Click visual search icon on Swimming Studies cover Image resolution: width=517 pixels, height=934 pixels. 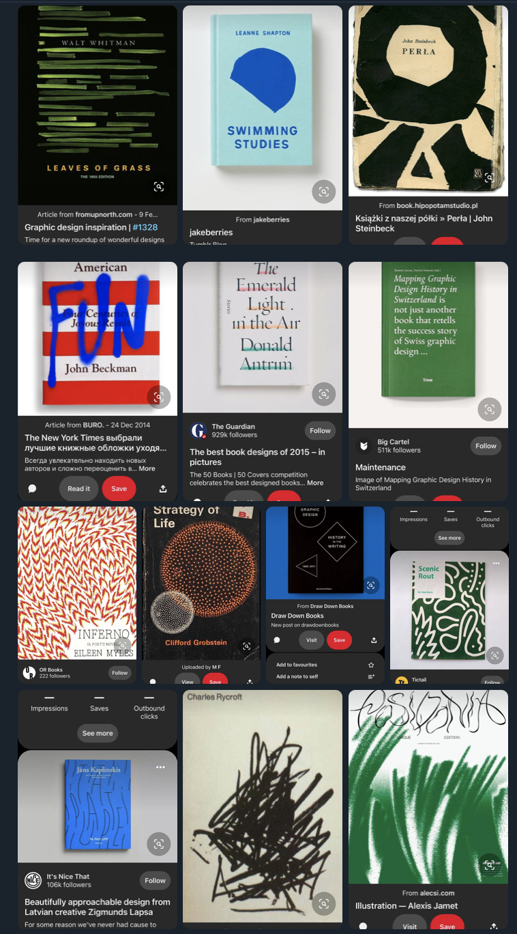coord(323,192)
